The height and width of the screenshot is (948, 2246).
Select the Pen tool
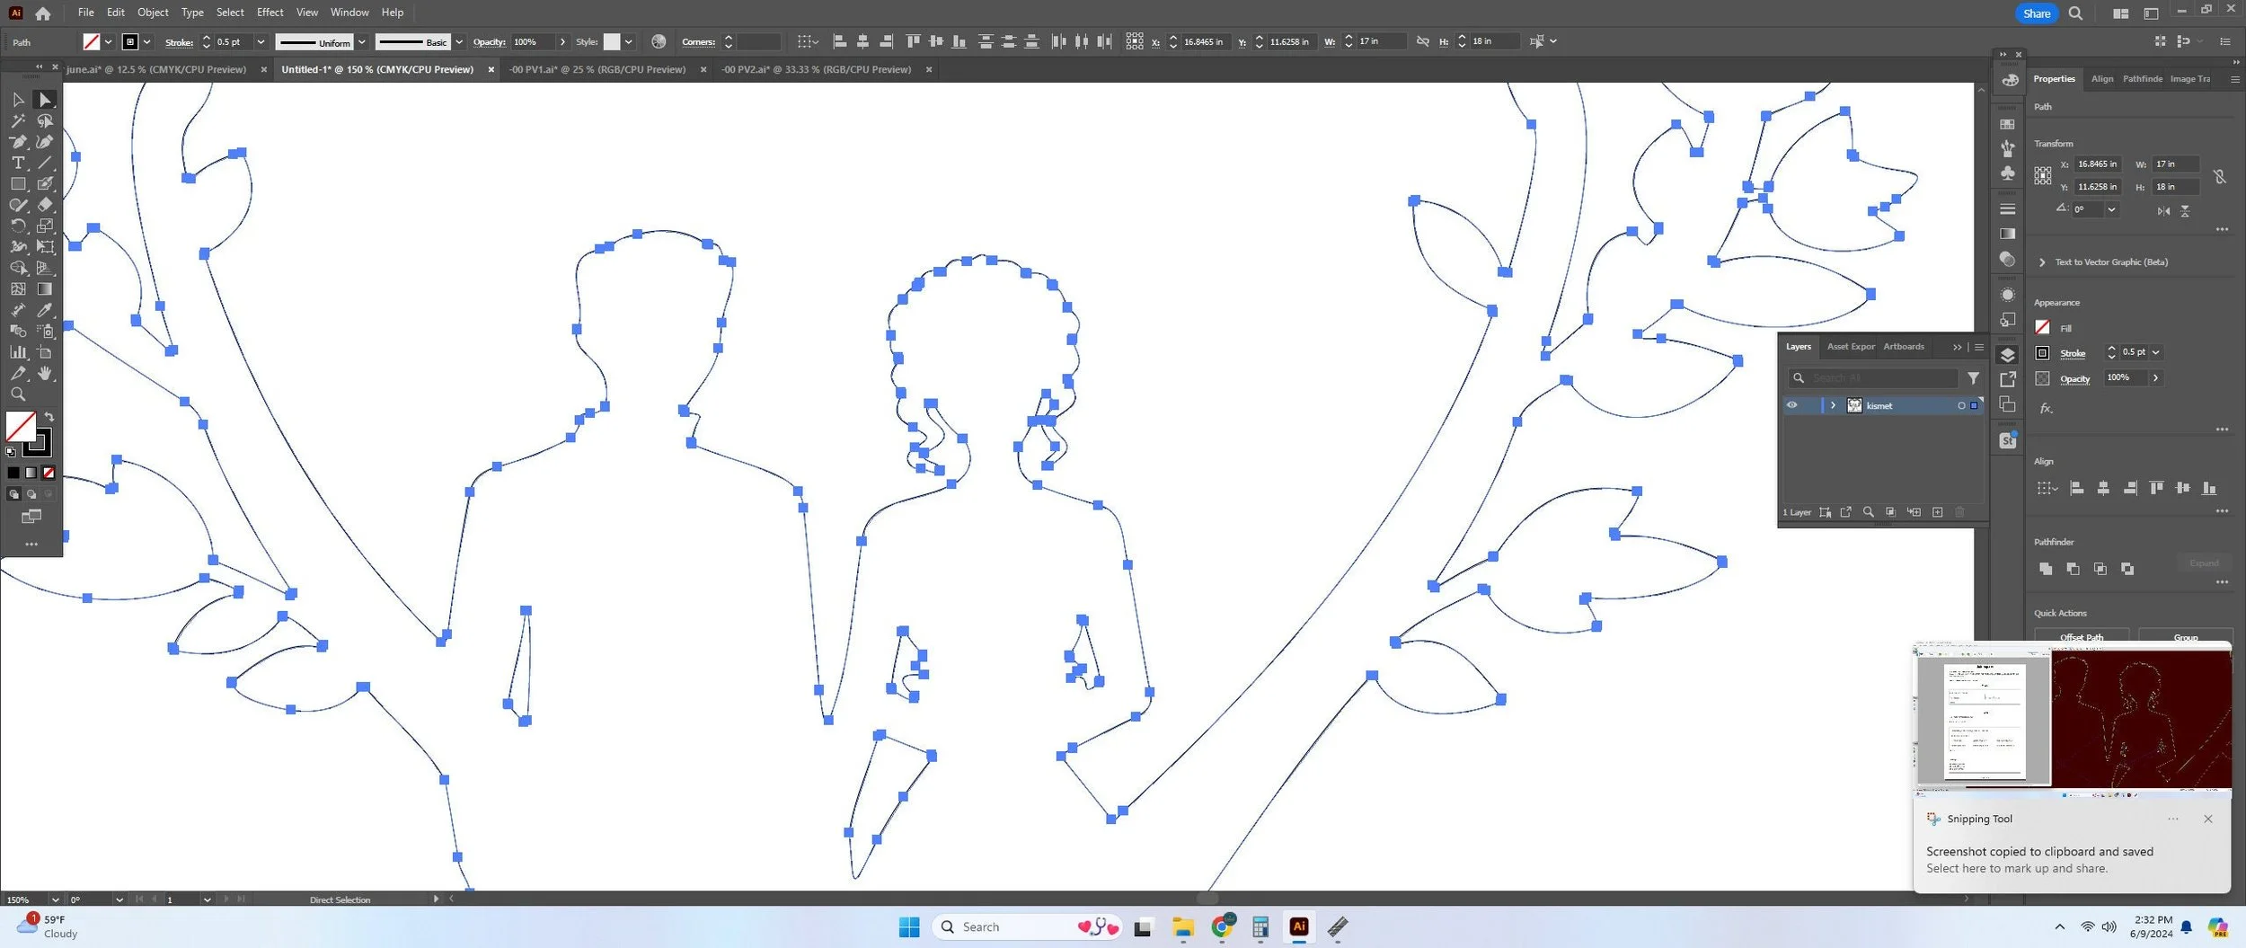click(18, 142)
